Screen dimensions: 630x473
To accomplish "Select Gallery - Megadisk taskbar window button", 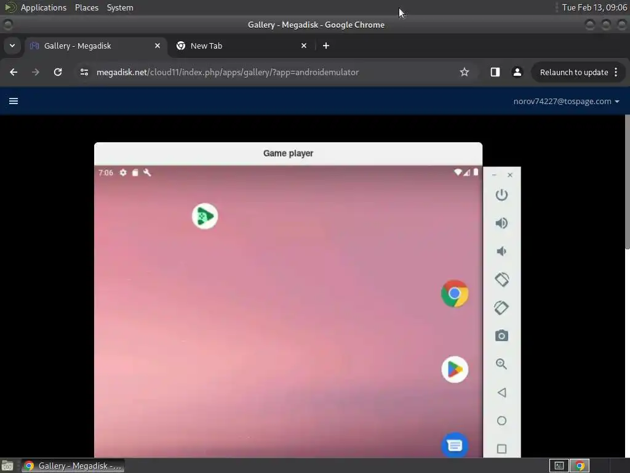I will (x=73, y=466).
